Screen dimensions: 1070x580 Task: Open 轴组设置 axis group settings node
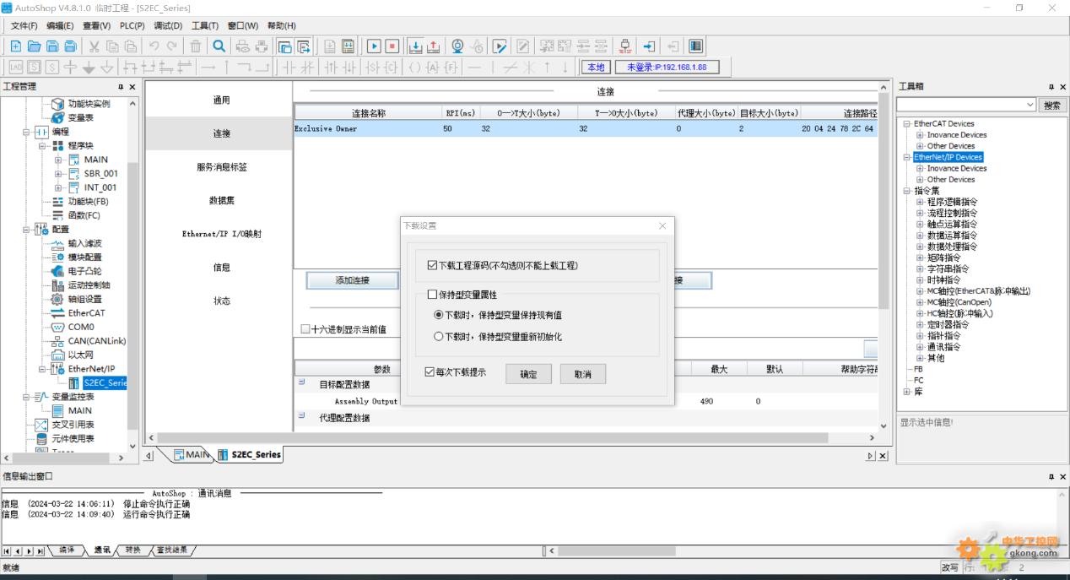(84, 299)
